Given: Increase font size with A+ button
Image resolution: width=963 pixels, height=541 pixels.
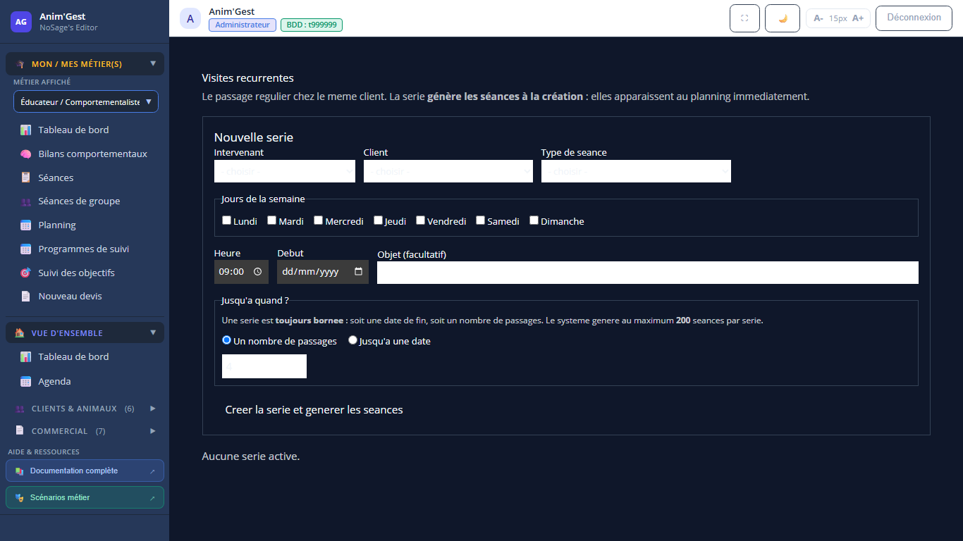Looking at the screenshot, I should pos(858,18).
